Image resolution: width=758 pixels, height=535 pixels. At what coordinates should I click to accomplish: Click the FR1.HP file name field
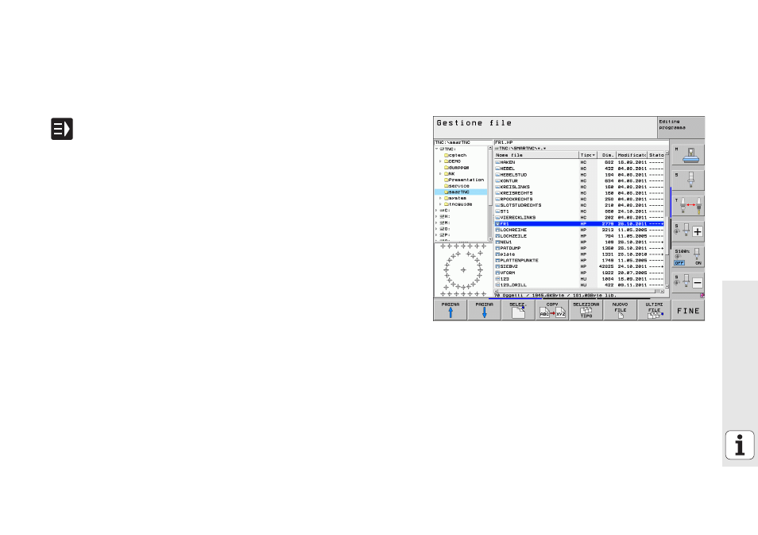click(x=581, y=143)
